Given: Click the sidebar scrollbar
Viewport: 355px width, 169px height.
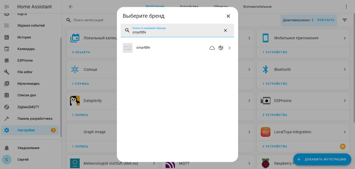Looking at the screenshot, I should [x=61, y=87].
